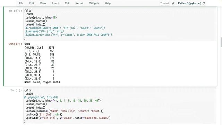Click 'Name: count, dtype: int64' line
The height and width of the screenshot is (125, 222).
(x=42, y=82)
